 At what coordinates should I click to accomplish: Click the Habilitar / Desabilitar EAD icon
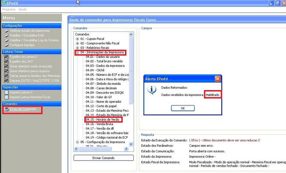pos(6,35)
